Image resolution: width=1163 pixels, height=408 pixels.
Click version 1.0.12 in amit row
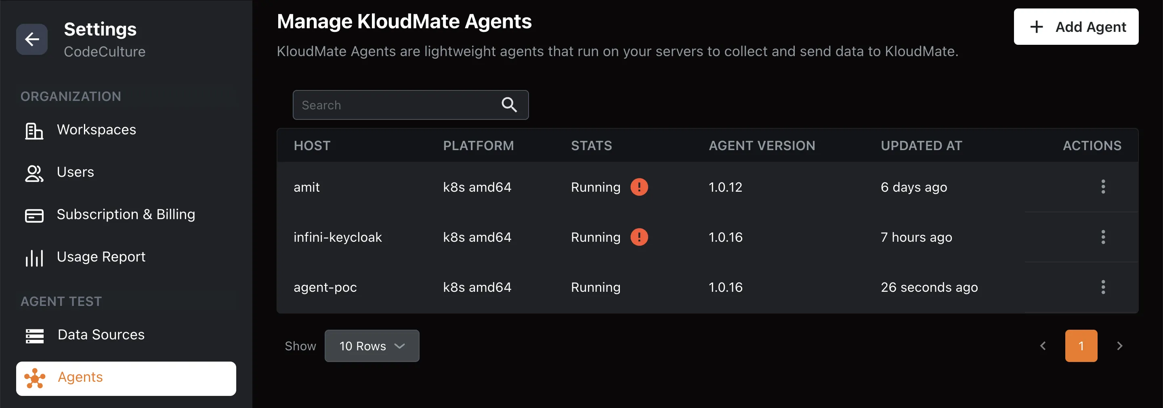coord(726,187)
